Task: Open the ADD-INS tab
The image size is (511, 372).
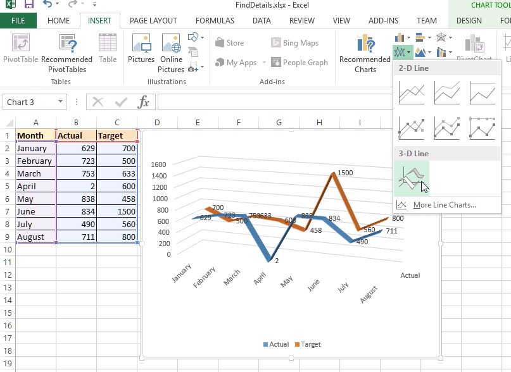Action: pos(383,20)
